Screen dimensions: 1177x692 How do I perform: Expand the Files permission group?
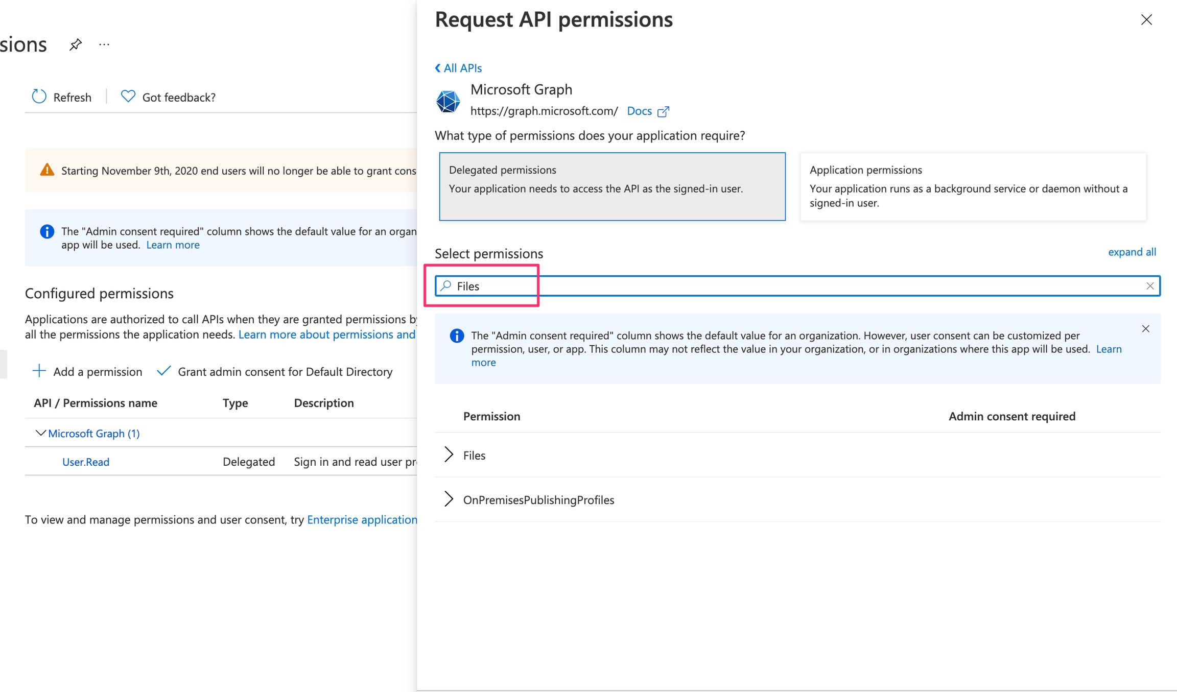[449, 455]
